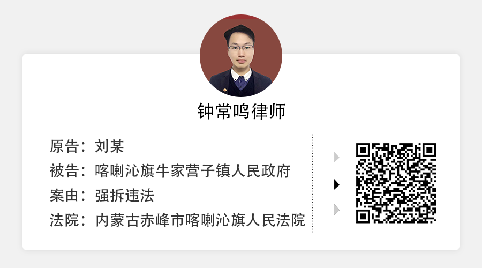The image size is (482, 268).
Task: Click the case cause 强拆违法
Action: tap(124, 196)
